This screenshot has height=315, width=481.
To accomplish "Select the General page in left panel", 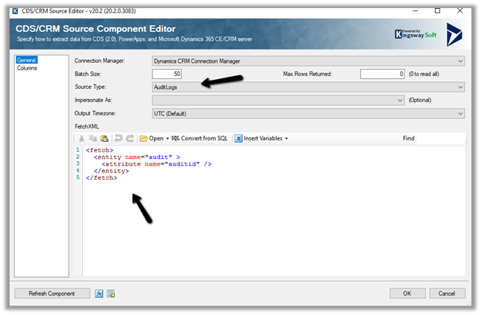I will (27, 60).
